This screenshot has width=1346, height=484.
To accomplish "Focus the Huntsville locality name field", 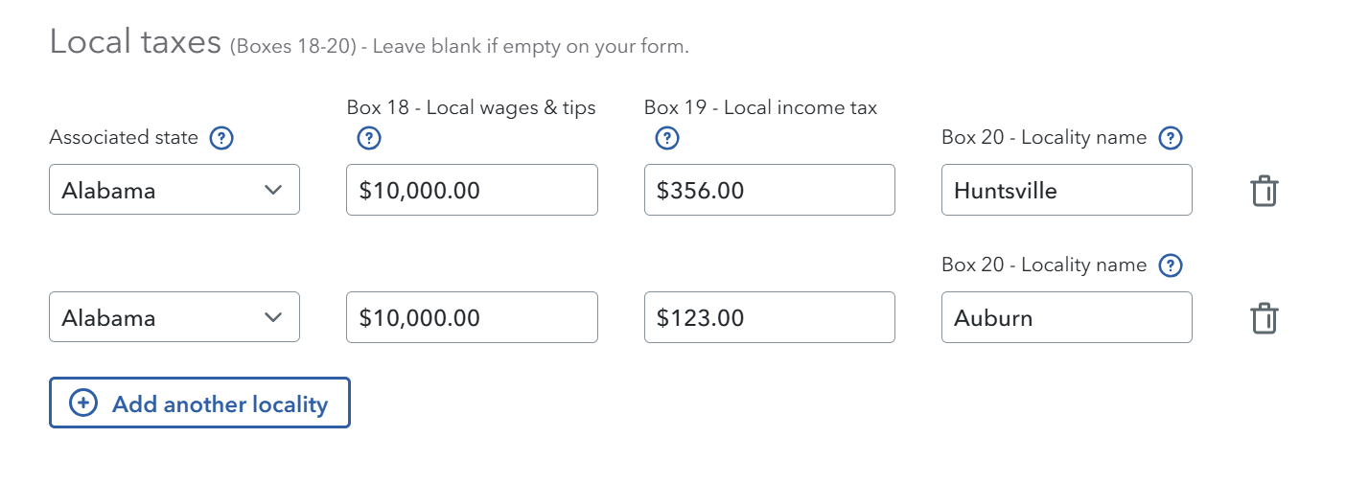I will pyautogui.click(x=1066, y=190).
